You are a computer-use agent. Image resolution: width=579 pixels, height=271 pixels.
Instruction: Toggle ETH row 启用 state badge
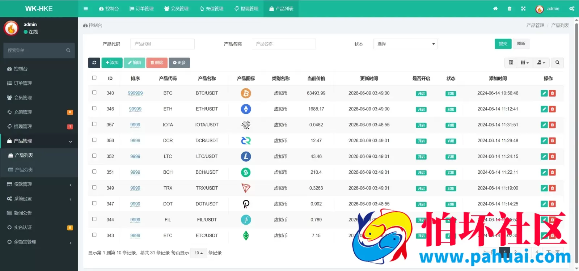click(451, 109)
